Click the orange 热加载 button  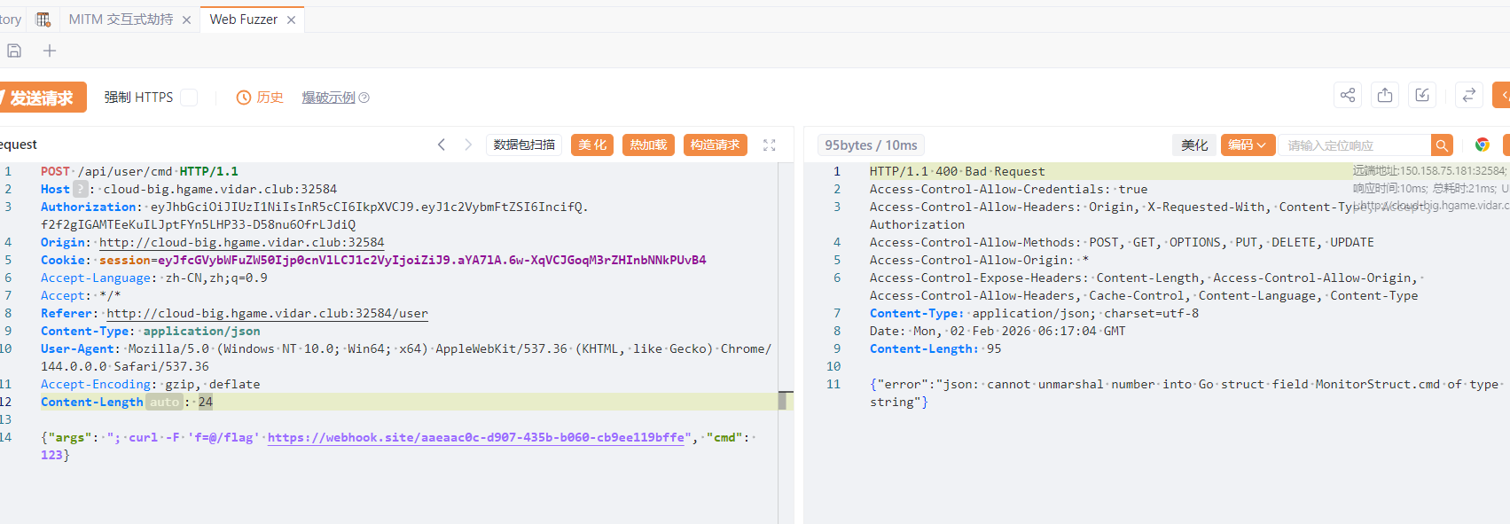coord(648,145)
